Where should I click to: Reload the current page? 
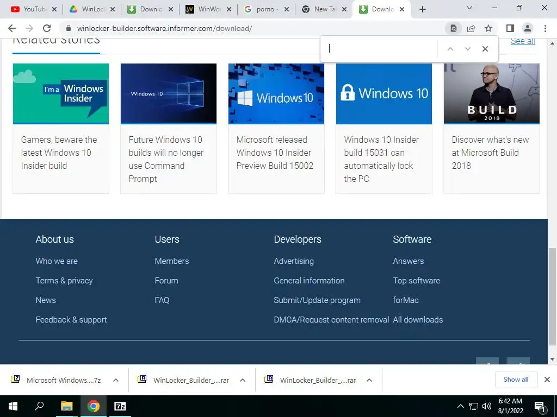tap(47, 28)
